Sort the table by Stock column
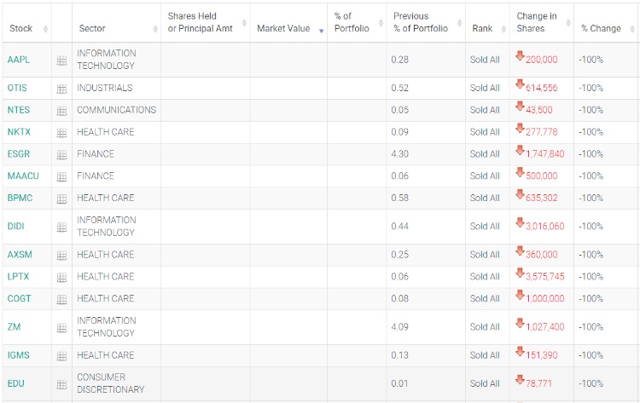This screenshot has width=640, height=403. [x=27, y=23]
